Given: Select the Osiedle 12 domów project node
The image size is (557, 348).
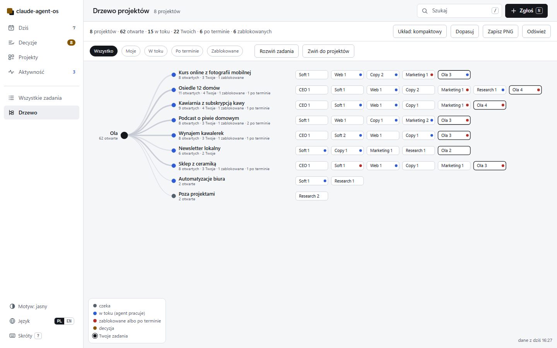Looking at the screenshot, I should coord(174,90).
